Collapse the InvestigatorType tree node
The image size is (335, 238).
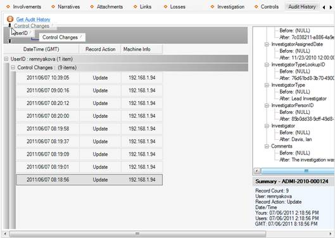click(x=267, y=85)
